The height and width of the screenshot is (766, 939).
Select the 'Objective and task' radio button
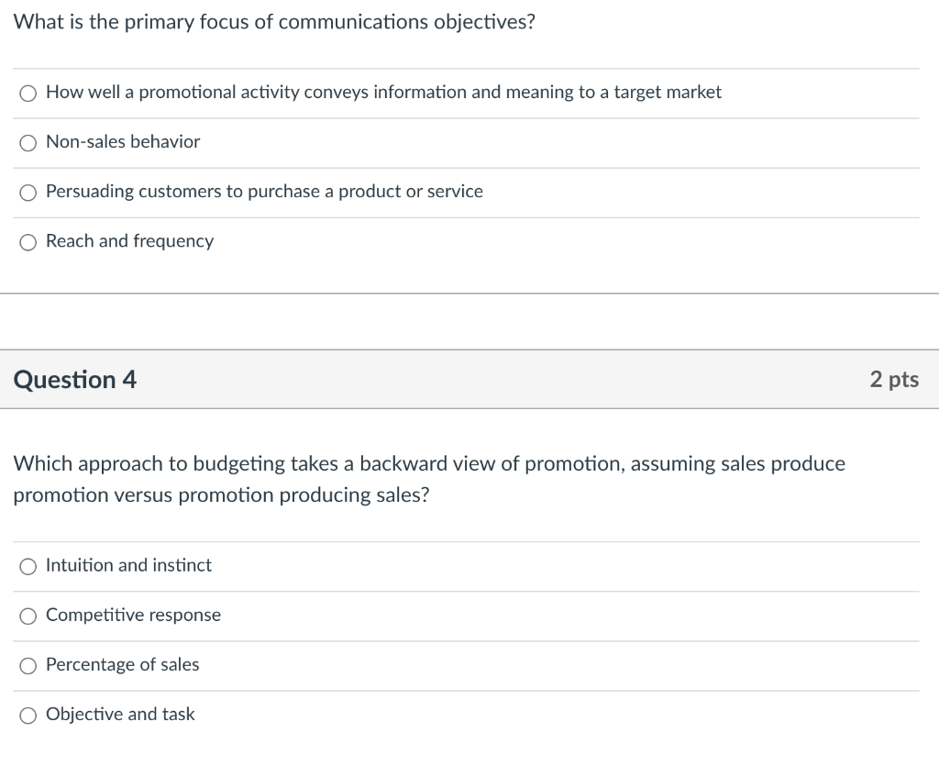[x=29, y=715]
